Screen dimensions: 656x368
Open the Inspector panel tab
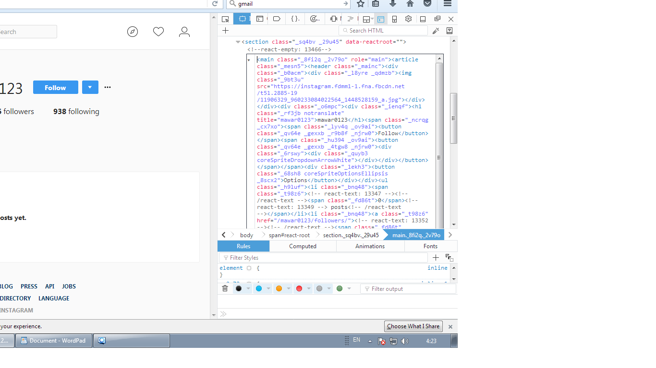[x=243, y=19]
